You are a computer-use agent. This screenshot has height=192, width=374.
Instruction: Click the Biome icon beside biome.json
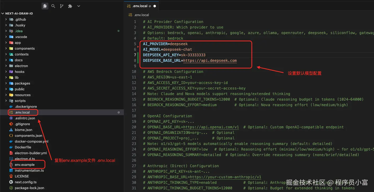[x=11, y=130]
